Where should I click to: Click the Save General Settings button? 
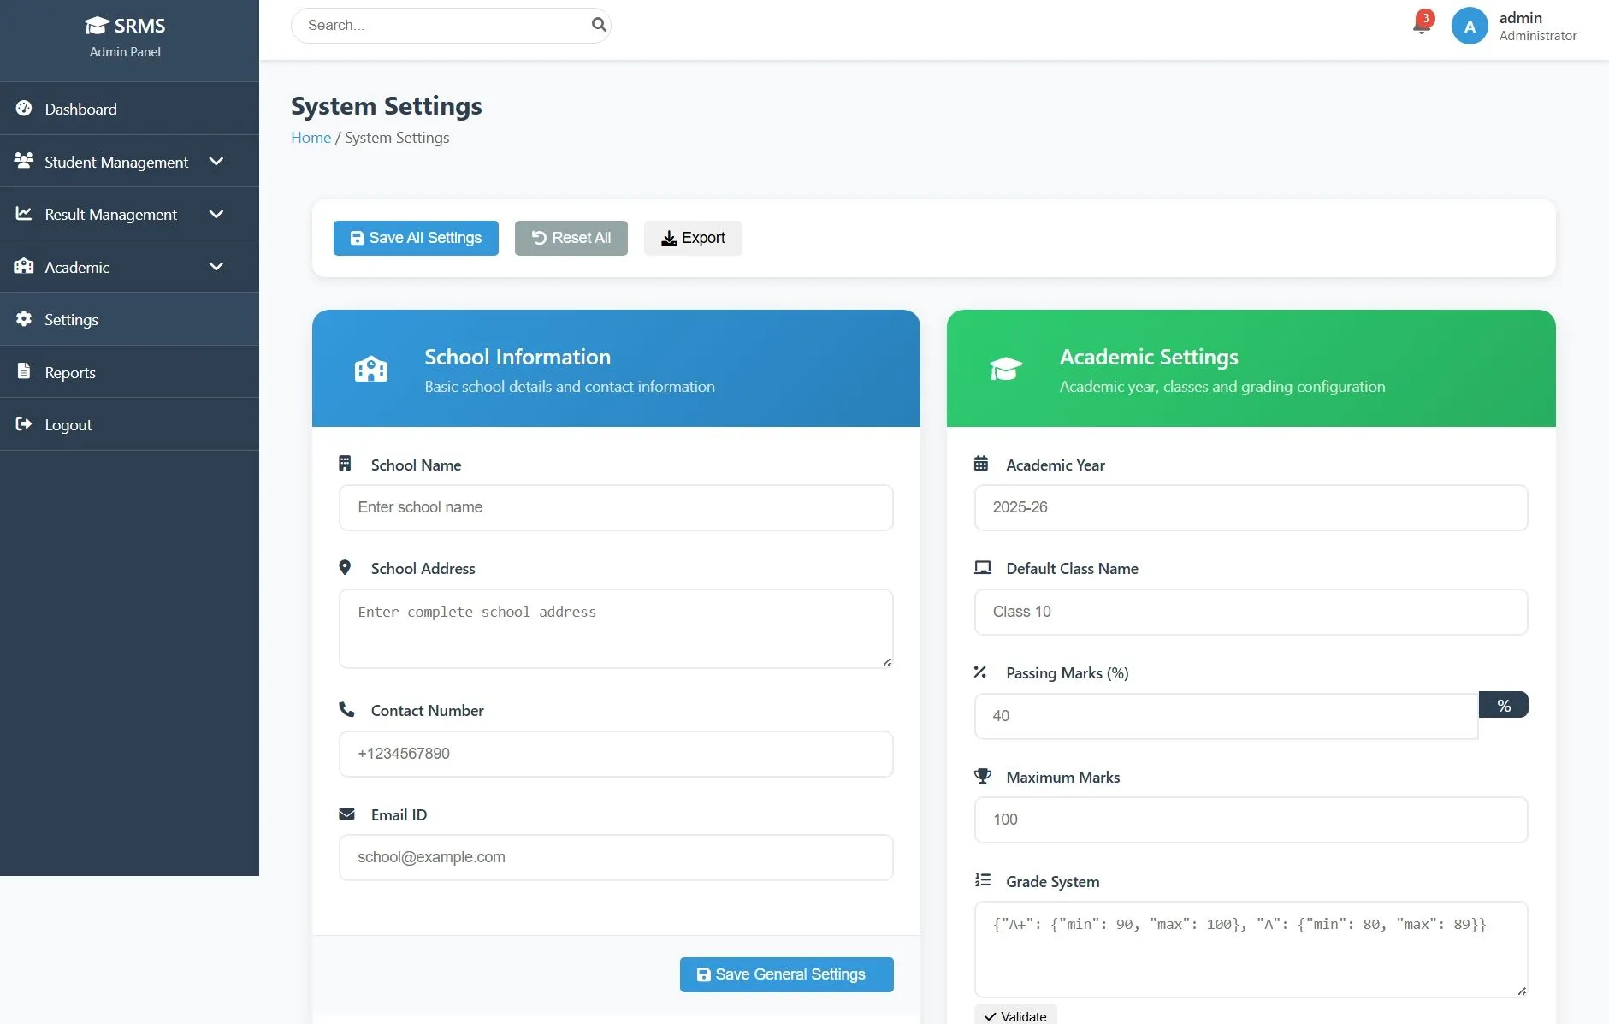[785, 974]
